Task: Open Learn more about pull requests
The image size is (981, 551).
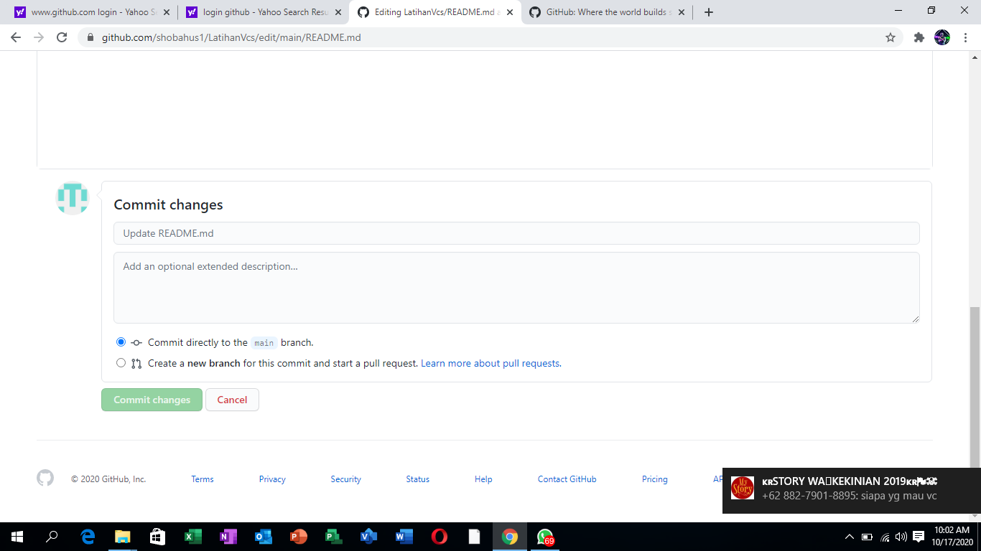Action: (490, 363)
